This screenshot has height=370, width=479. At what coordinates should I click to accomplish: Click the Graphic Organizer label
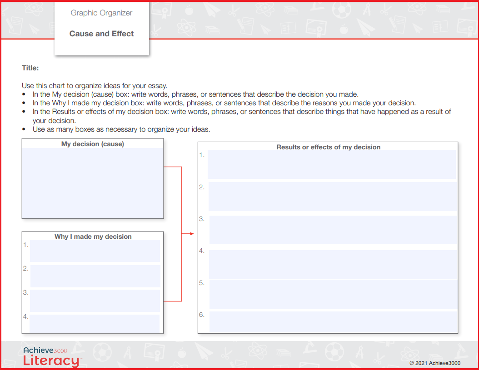coord(101,13)
